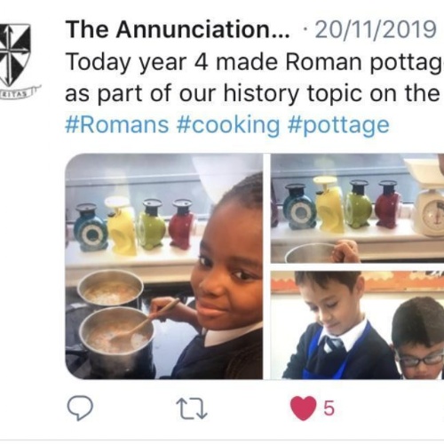The width and height of the screenshot is (444, 444).
Task: Open the school crest profile avatar
Action: point(18,60)
